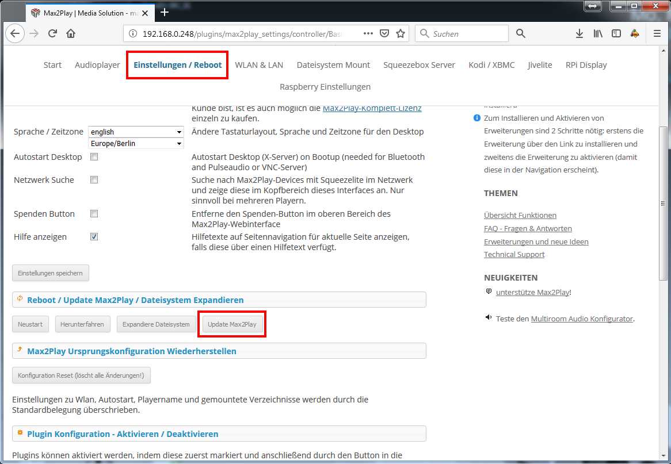Follow the unterstütze Max2Play link
The height and width of the screenshot is (464, 671).
[533, 293]
